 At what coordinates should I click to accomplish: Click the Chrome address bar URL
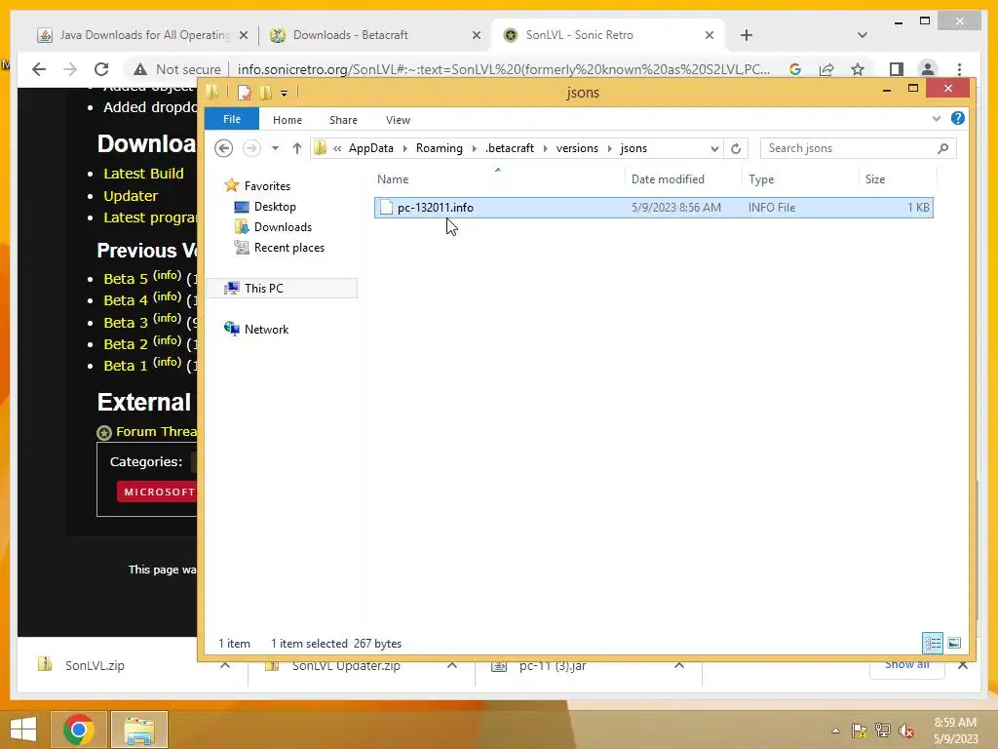click(x=503, y=69)
